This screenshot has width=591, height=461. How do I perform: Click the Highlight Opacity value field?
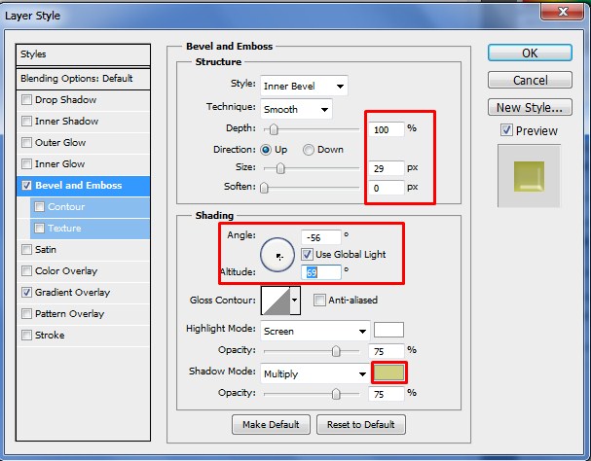[386, 351]
